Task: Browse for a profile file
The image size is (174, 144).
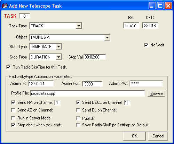Action: (156, 93)
